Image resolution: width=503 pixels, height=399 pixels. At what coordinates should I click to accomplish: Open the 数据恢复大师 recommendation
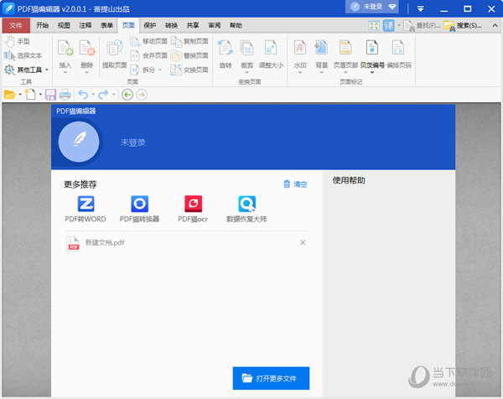246,209
